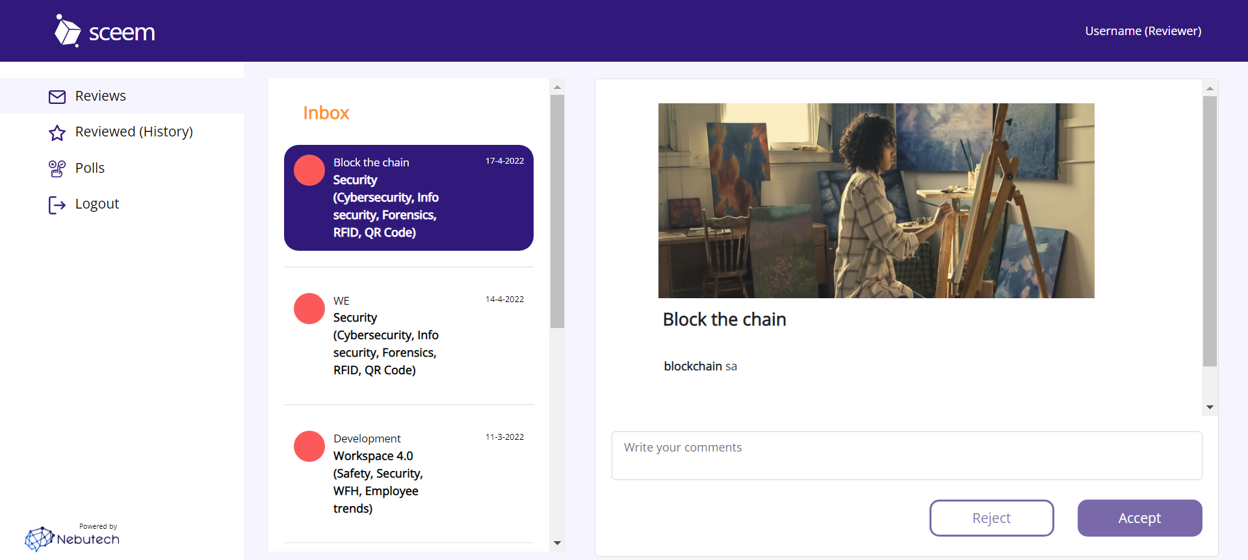Viewport: 1248px width, 560px height.
Task: Click red avatar of WE inbox item
Action: click(309, 309)
